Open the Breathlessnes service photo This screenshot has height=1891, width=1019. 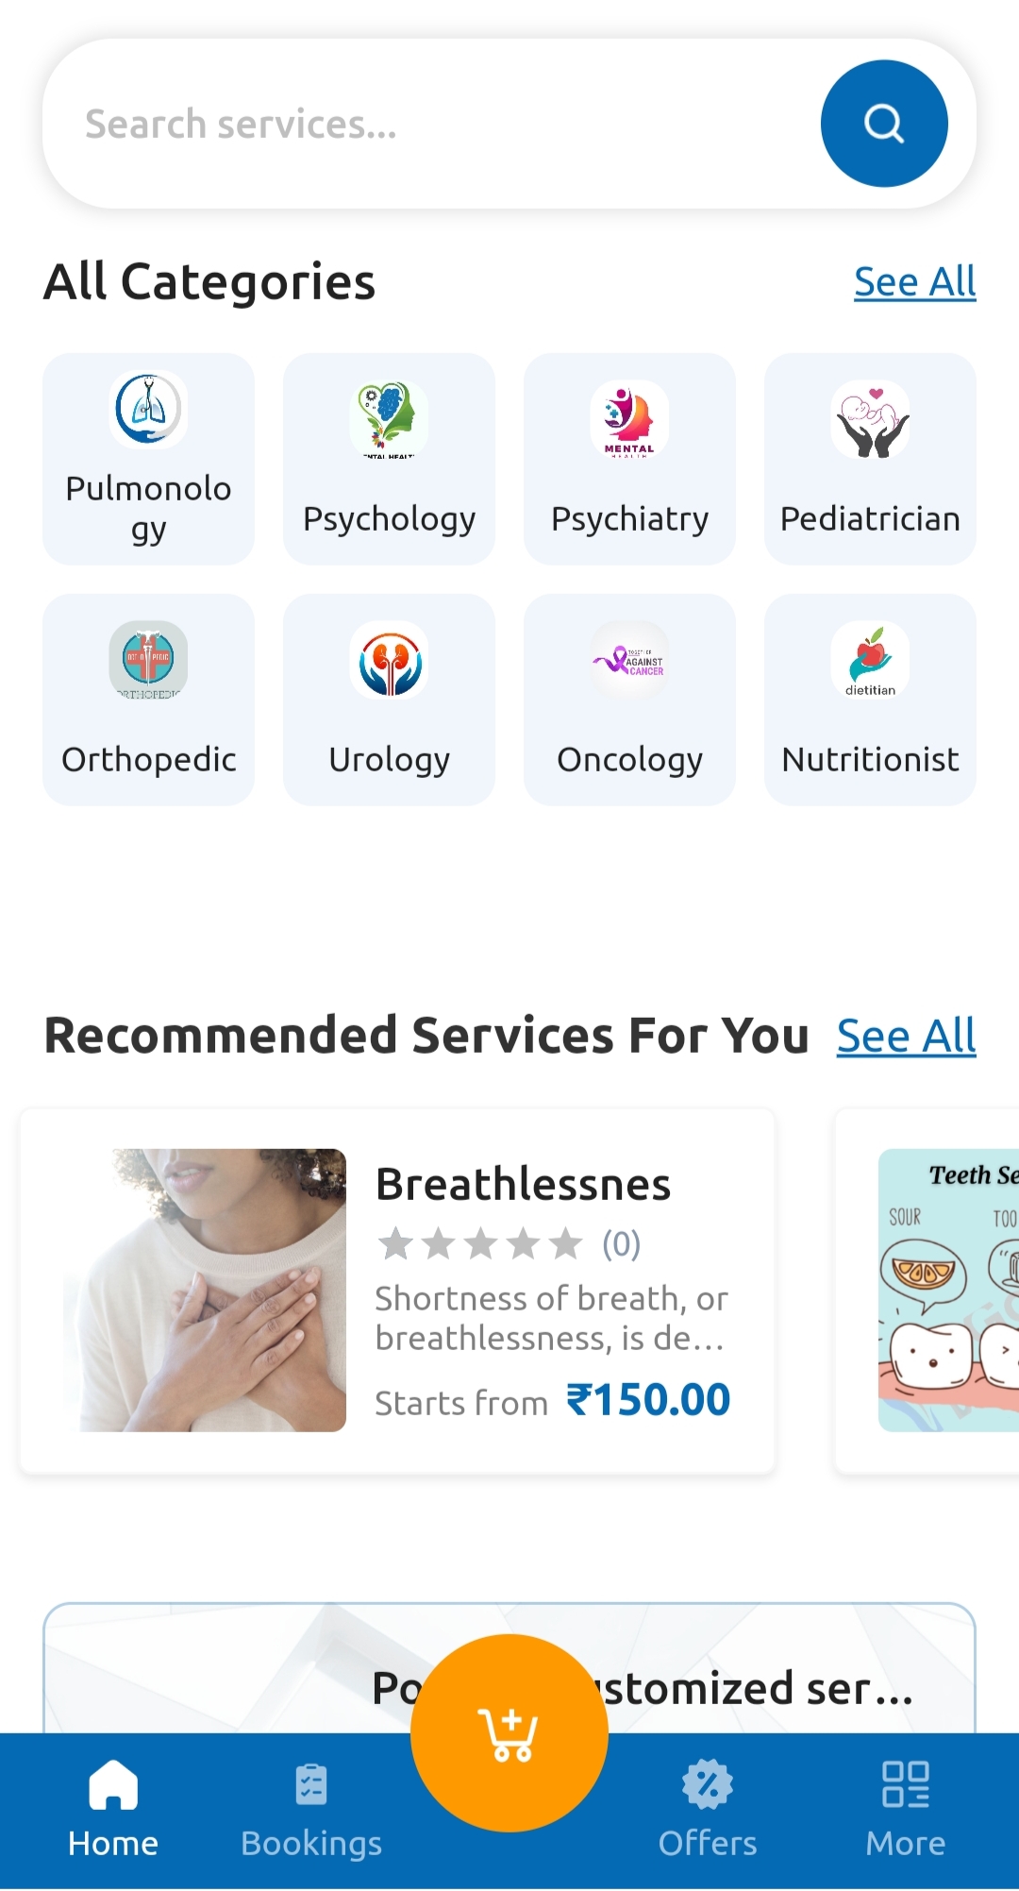coord(205,1290)
